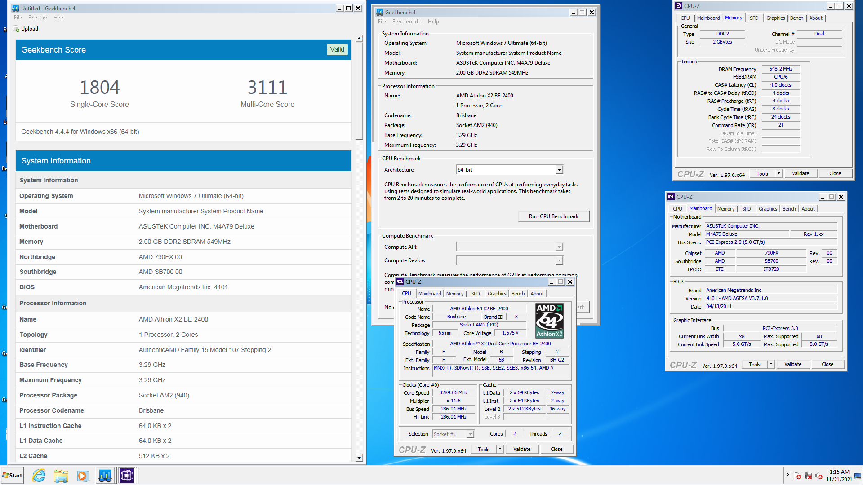Viewport: 863px width, 485px height.
Task: Click Tools button in CPU-Z CPU window
Action: (x=484, y=449)
